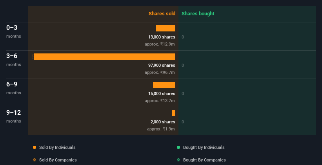
Task: Click the approx. ₹1.9m amount
Action: [161, 129]
